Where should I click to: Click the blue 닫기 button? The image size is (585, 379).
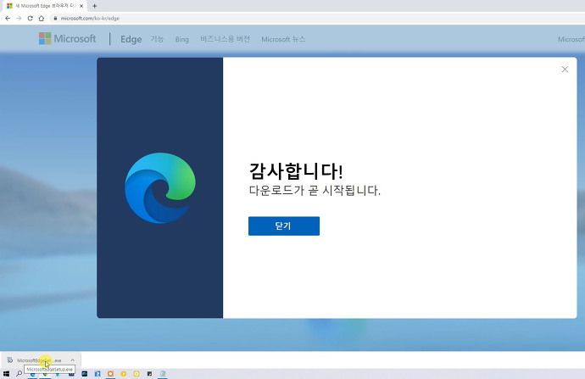(284, 226)
